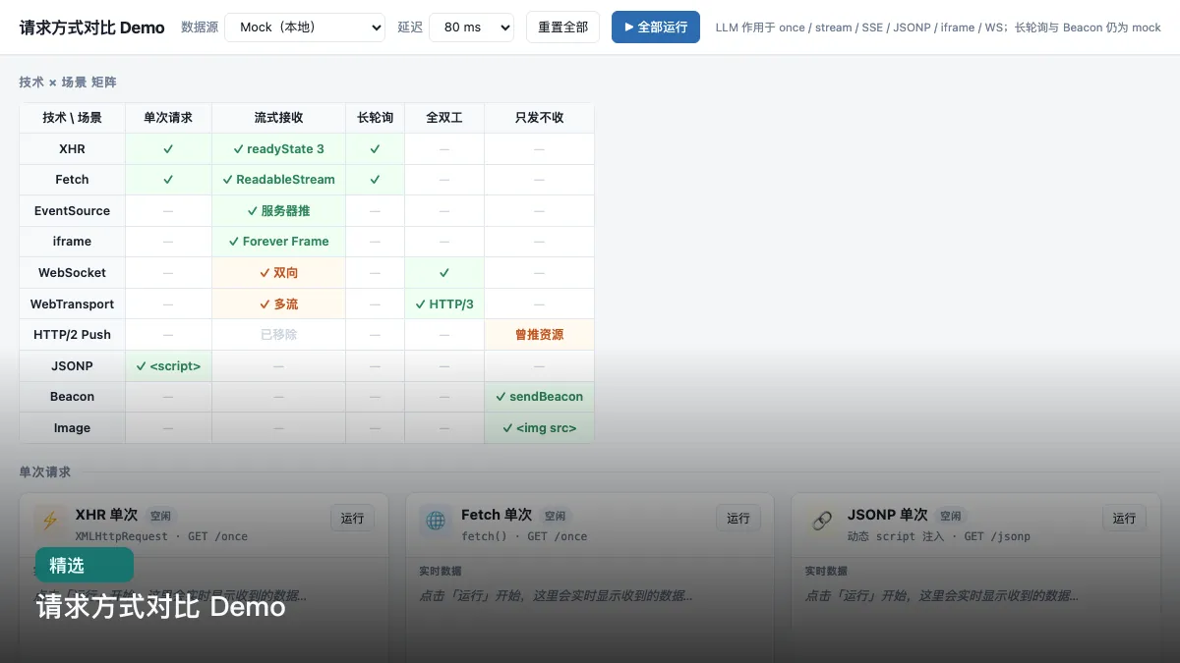The width and height of the screenshot is (1180, 663).
Task: Open the 延迟 80 ms dropdown
Action: 472,28
